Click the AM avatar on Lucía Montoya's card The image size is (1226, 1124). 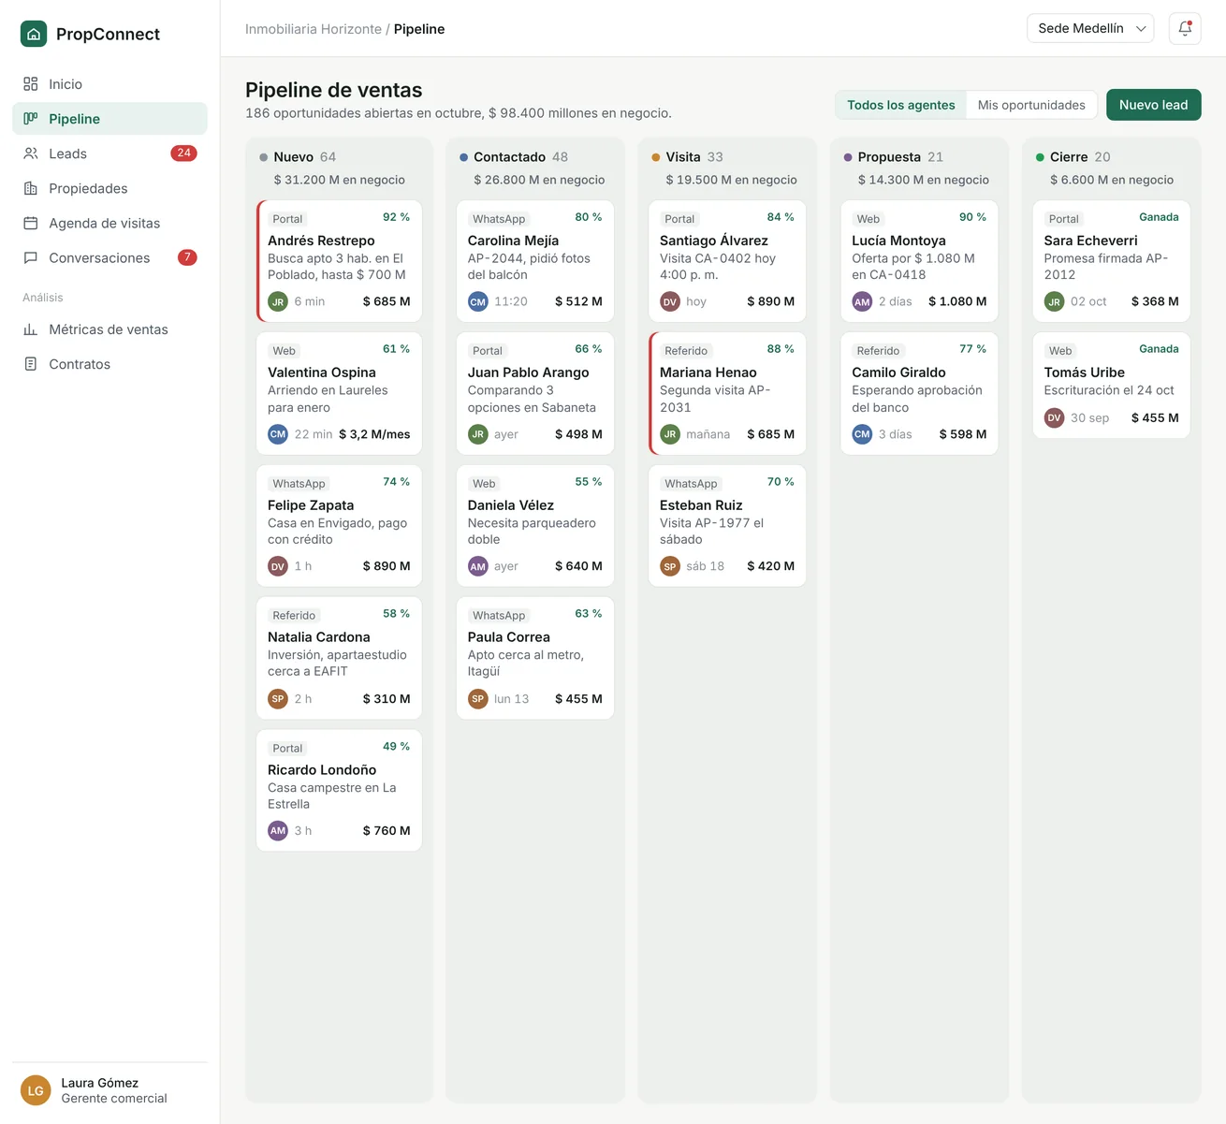pyautogui.click(x=862, y=301)
